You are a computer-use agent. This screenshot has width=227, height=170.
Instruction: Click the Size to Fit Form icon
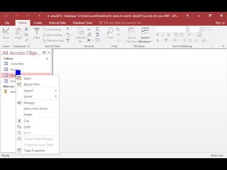tap(131, 31)
